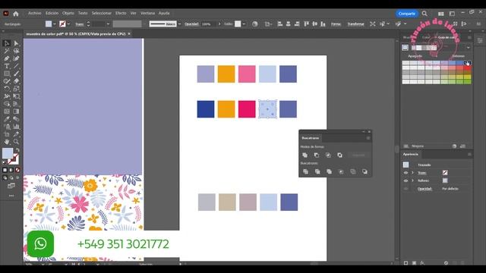Reset to default fill and stroke

coord(5,162)
